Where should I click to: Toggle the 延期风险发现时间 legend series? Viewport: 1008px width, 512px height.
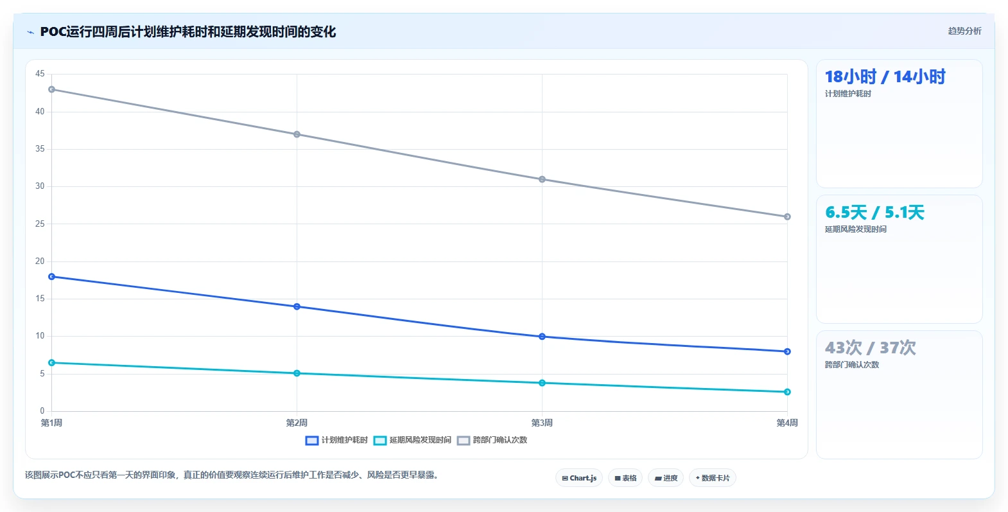click(x=412, y=440)
